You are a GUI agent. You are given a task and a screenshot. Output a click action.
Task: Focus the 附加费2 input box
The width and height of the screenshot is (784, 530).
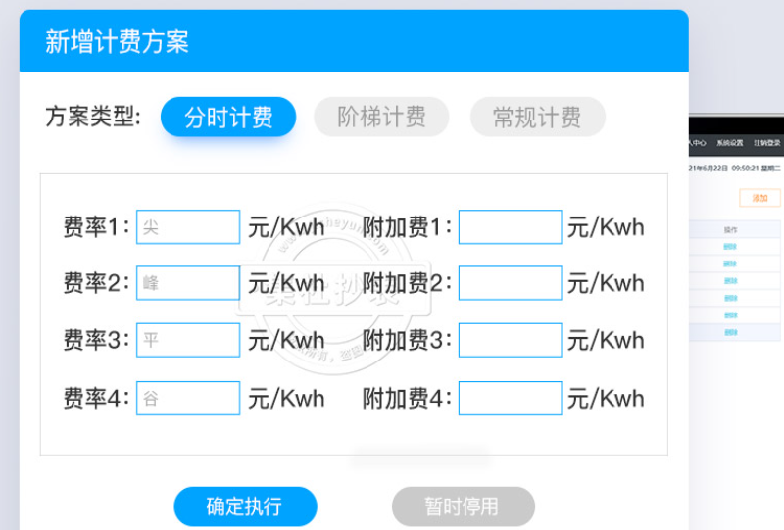pyautogui.click(x=510, y=283)
